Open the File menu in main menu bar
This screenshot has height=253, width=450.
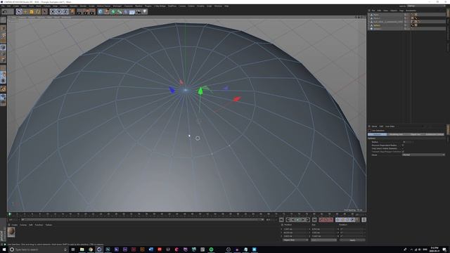(3, 6)
